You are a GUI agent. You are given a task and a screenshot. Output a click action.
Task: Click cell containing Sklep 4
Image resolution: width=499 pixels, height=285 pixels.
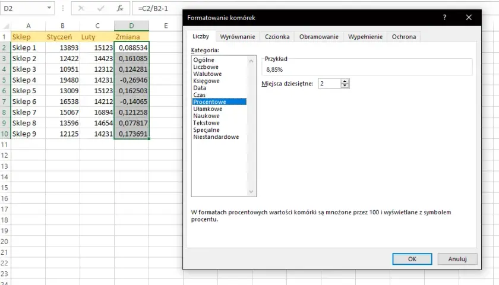tap(29, 80)
